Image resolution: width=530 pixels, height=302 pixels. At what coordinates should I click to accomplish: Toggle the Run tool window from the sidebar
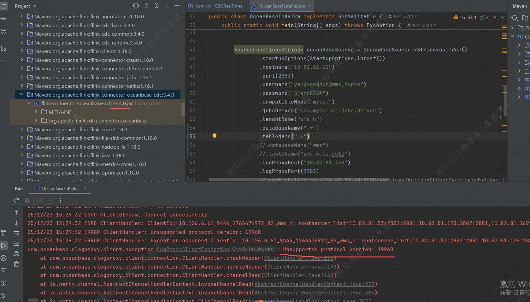pyautogui.click(x=3, y=246)
